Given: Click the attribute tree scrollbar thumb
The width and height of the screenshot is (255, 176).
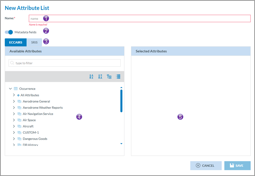Looking at the screenshot, I should pos(121,101).
